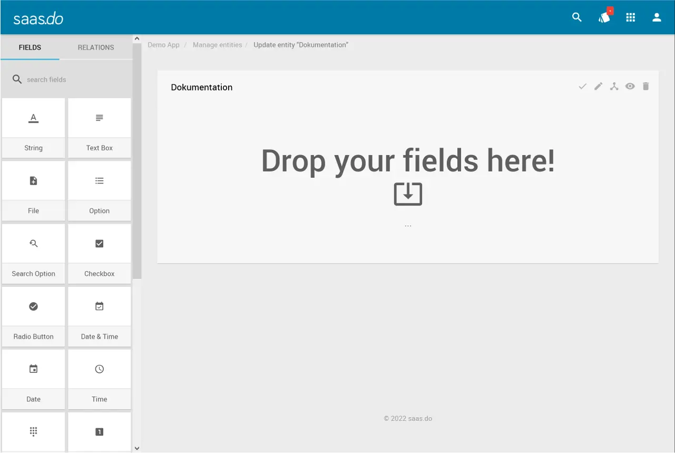This screenshot has height=453, width=675.
Task: Click the search magnifier icon in header
Action: [577, 17]
